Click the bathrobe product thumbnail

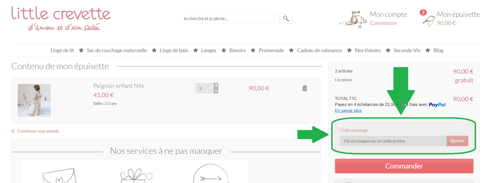coord(34,100)
